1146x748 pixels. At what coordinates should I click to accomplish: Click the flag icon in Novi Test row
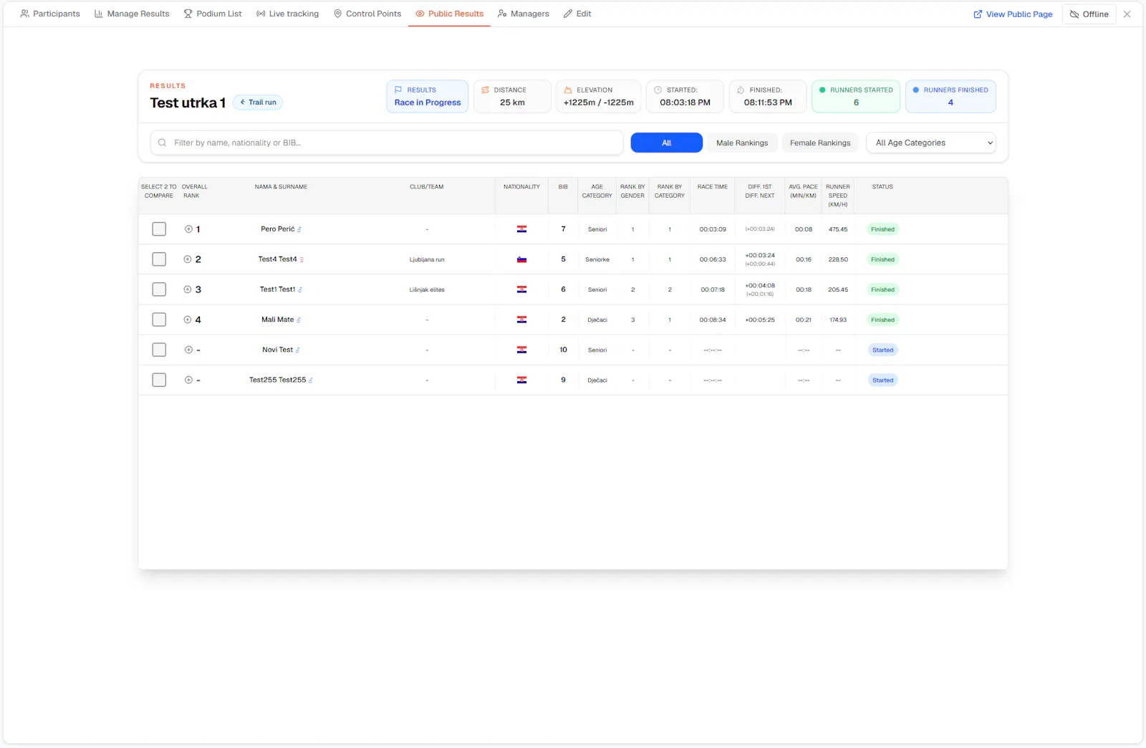click(x=521, y=350)
